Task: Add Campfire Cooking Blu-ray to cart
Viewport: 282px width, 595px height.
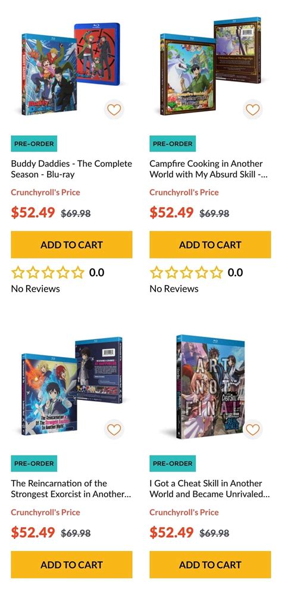Action: (210, 244)
